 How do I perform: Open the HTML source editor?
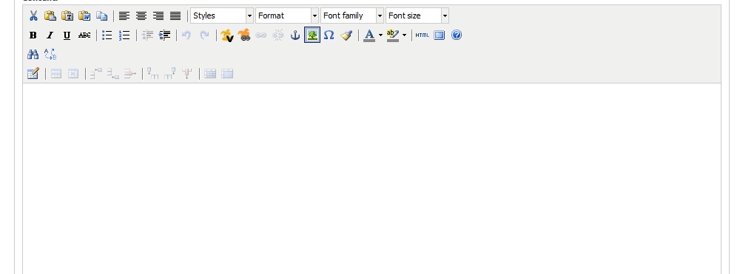pyautogui.click(x=423, y=35)
